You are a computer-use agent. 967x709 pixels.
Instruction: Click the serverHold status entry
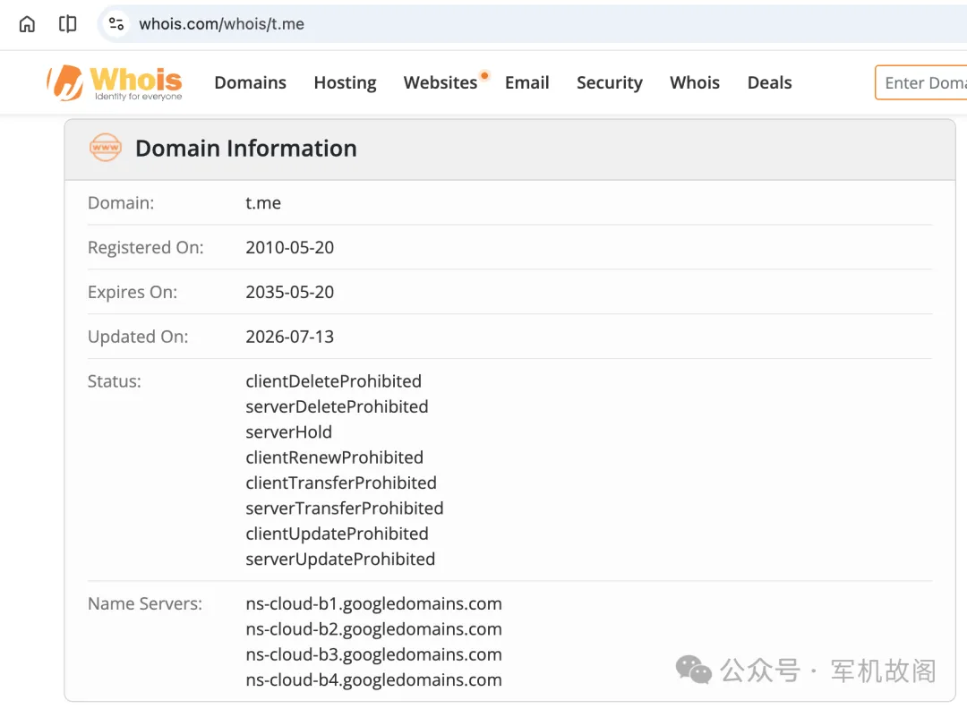[x=288, y=432]
